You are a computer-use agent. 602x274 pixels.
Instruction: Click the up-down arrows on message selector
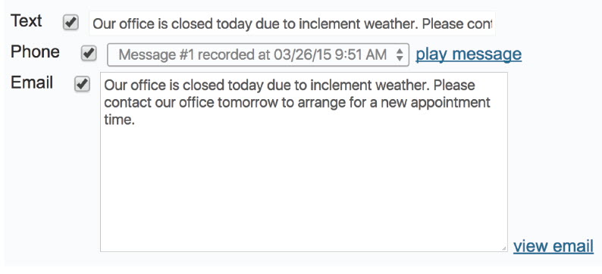(x=400, y=54)
